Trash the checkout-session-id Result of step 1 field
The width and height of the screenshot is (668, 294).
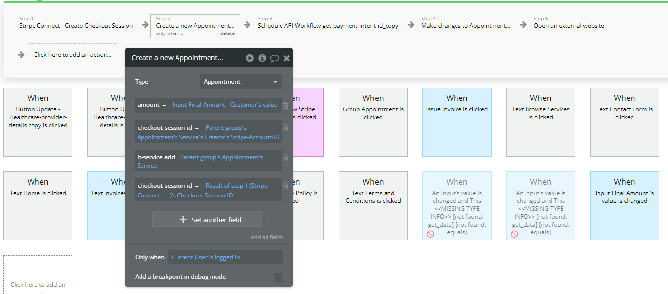[x=285, y=186]
